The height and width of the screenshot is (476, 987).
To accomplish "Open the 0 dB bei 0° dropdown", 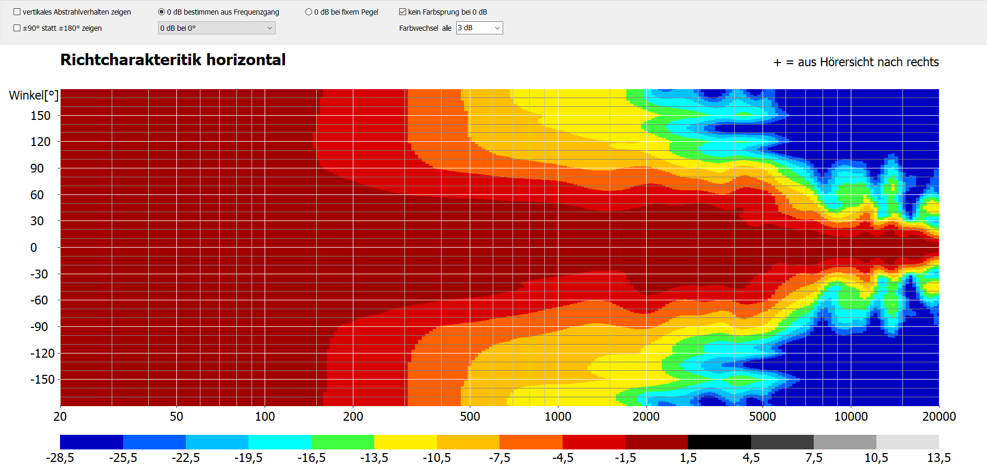I will [x=216, y=28].
